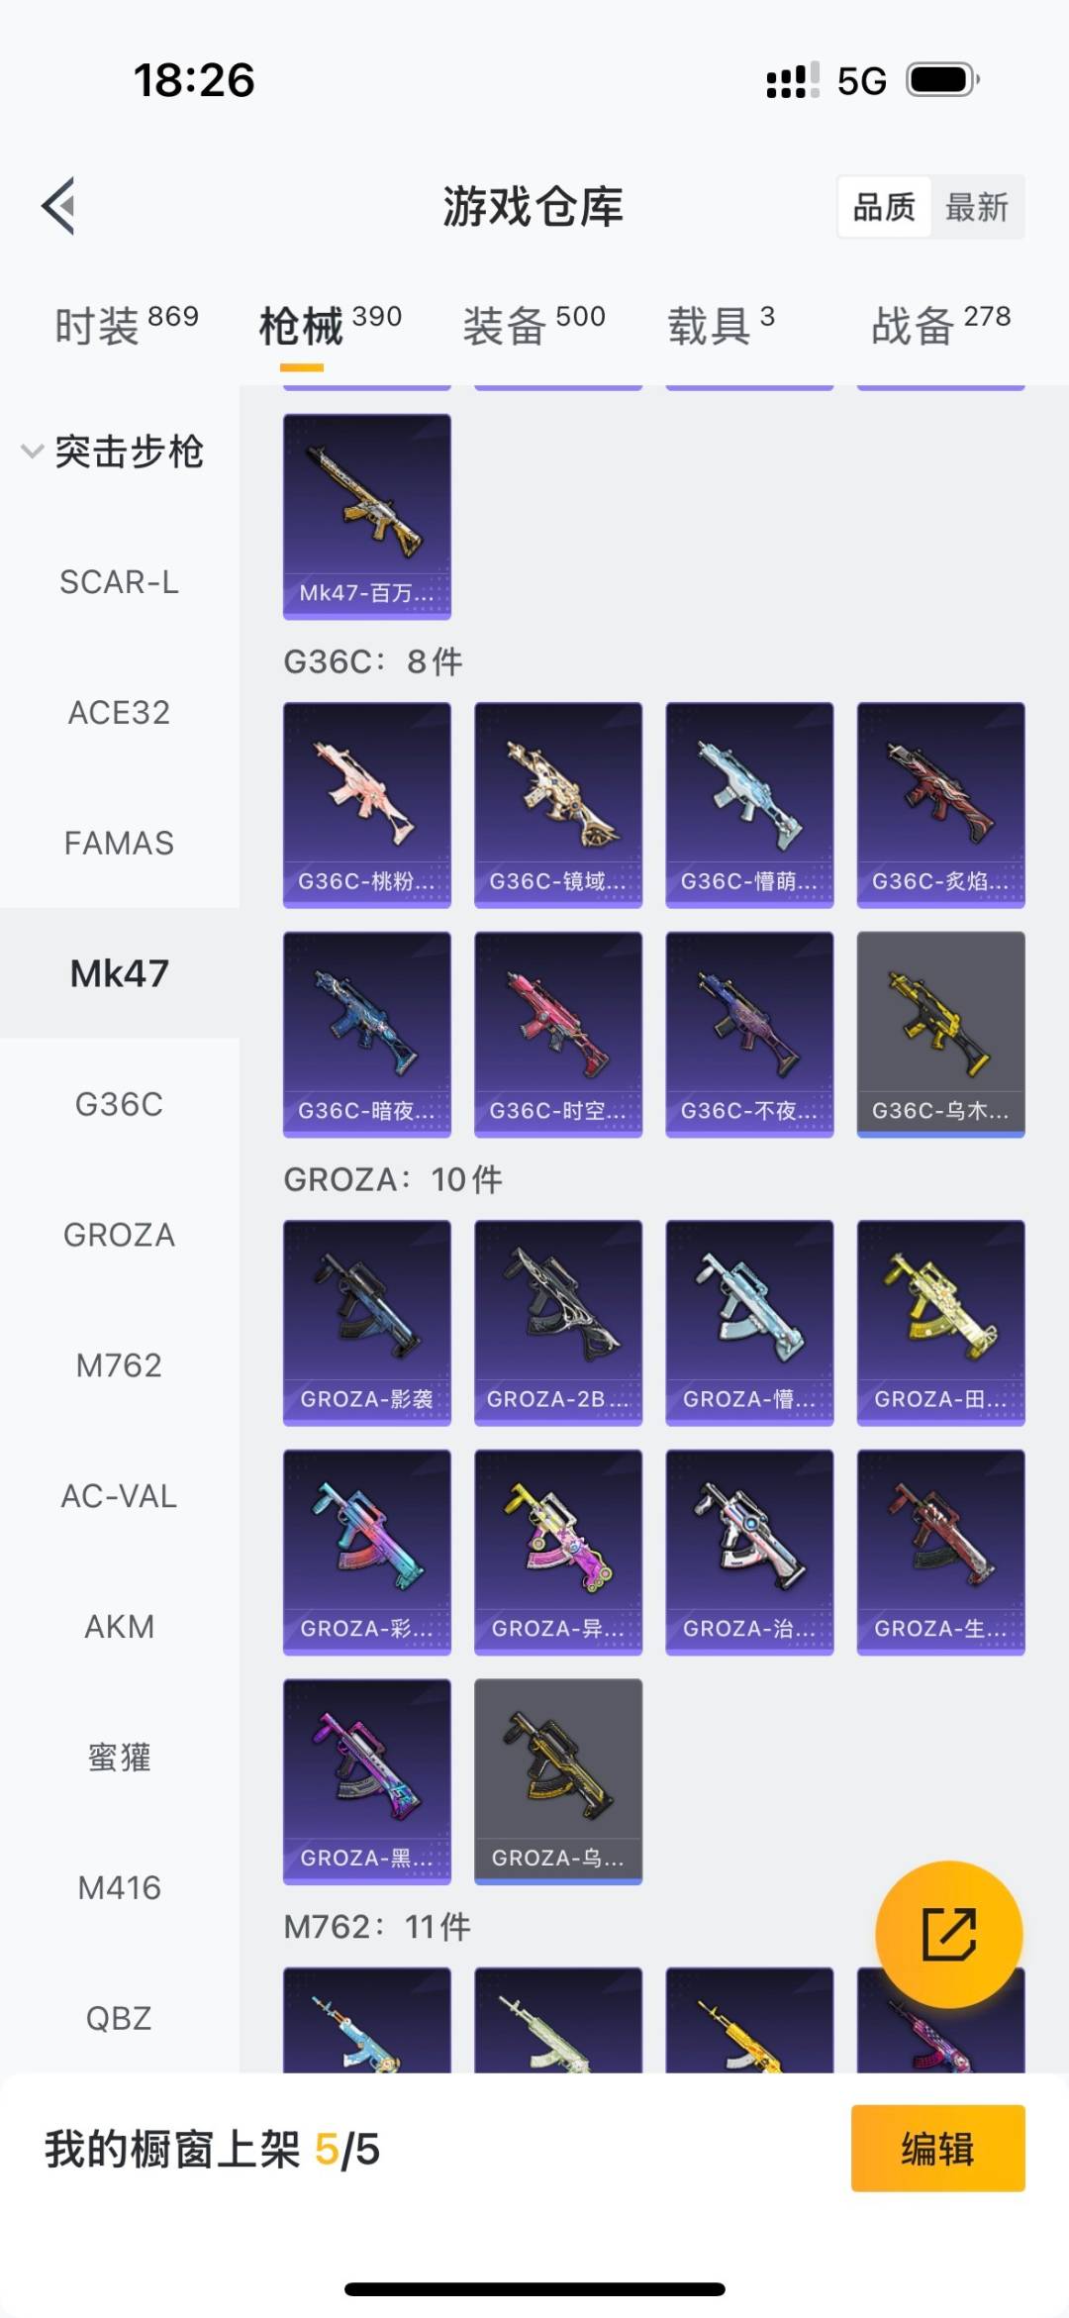Open the 载具 3 tab
Image resolution: width=1069 pixels, height=2318 pixels.
pos(721,324)
